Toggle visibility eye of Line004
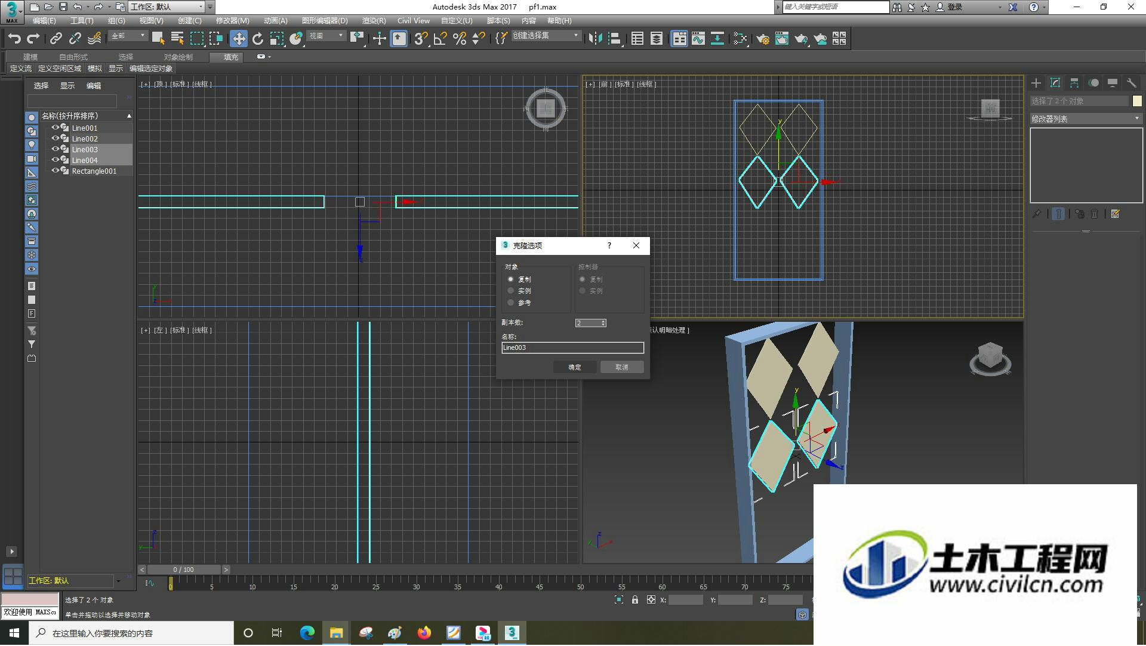This screenshot has width=1146, height=646. (x=56, y=160)
